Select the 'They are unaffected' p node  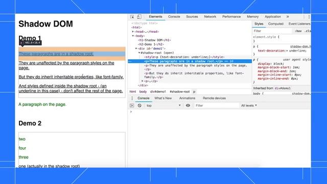[196, 67]
